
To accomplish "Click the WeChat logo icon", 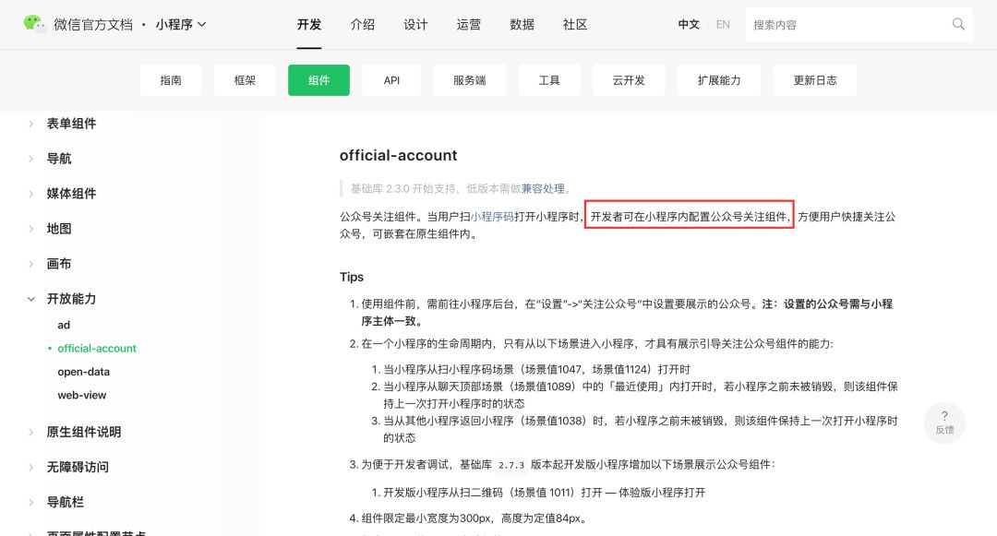I will 34,24.
